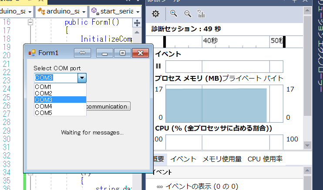
Task: Click the 40秒 timeline mark
Action: click(x=210, y=41)
